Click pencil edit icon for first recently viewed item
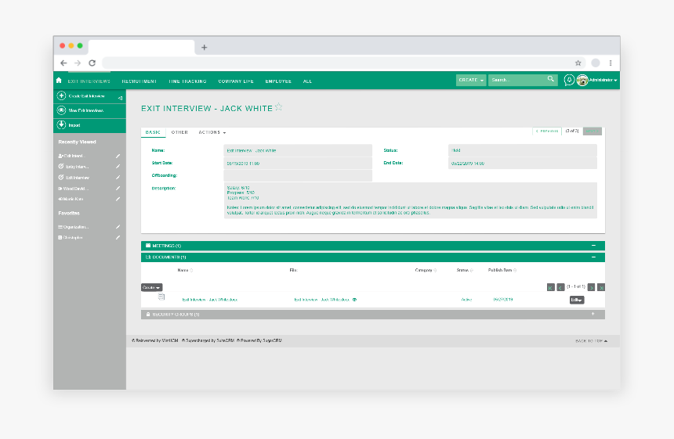This screenshot has height=439, width=674. click(x=118, y=156)
